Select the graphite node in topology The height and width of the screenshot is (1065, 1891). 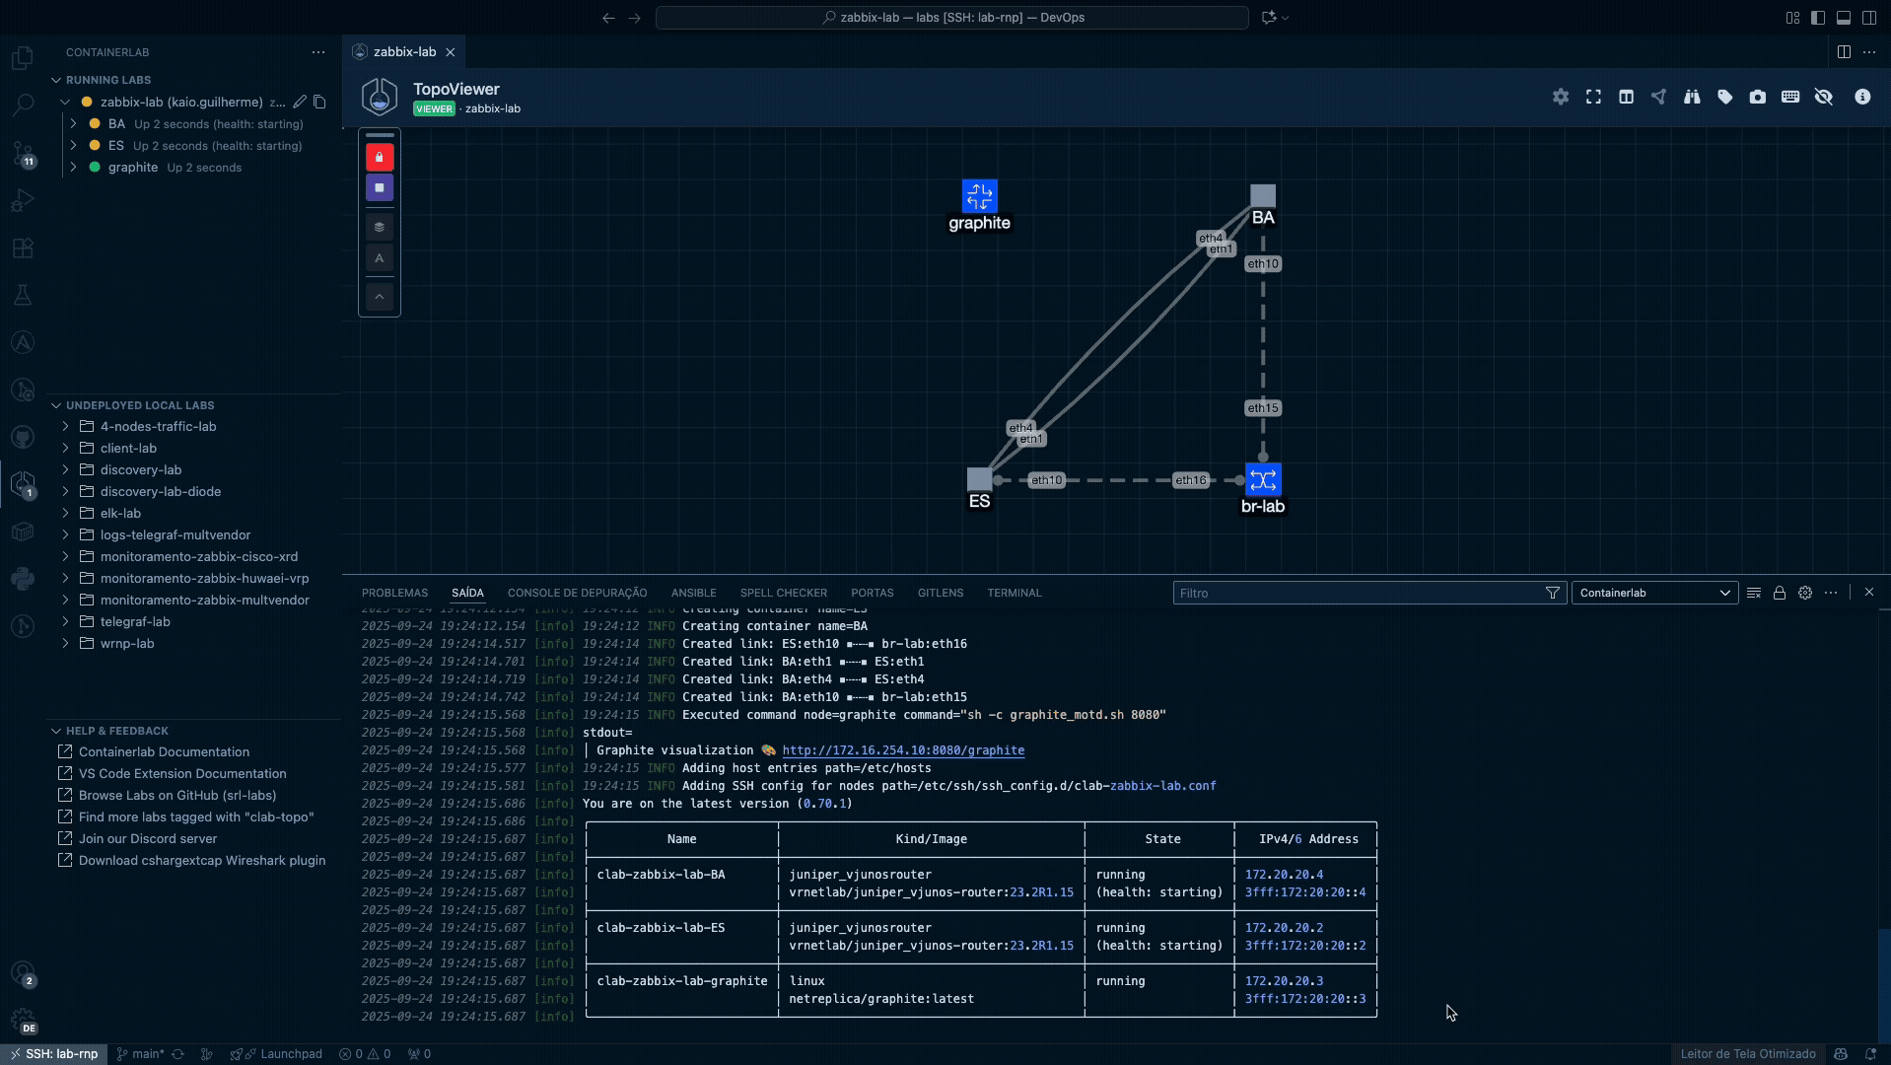click(979, 196)
